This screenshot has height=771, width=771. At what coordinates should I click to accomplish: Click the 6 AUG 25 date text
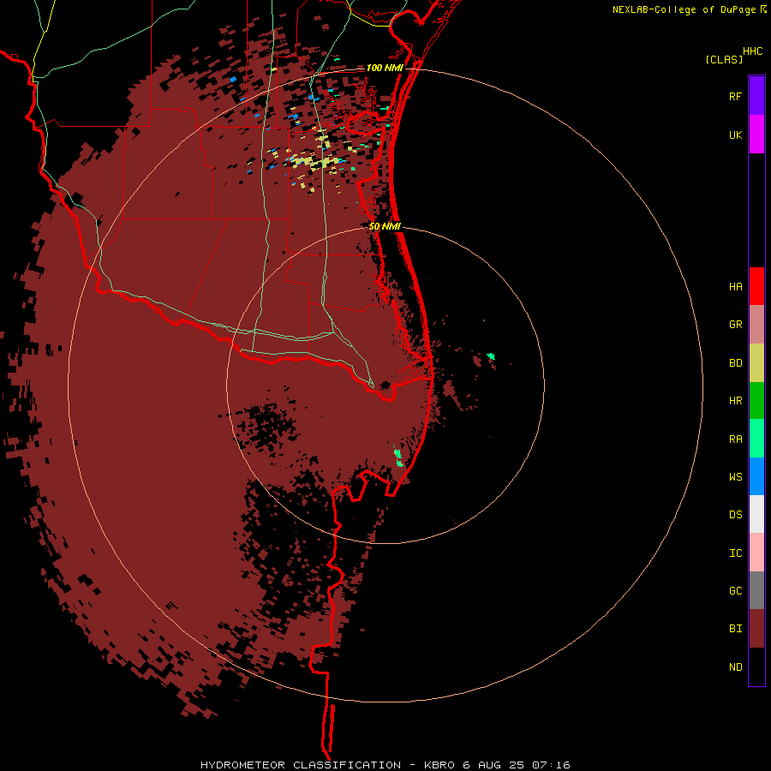click(x=493, y=765)
